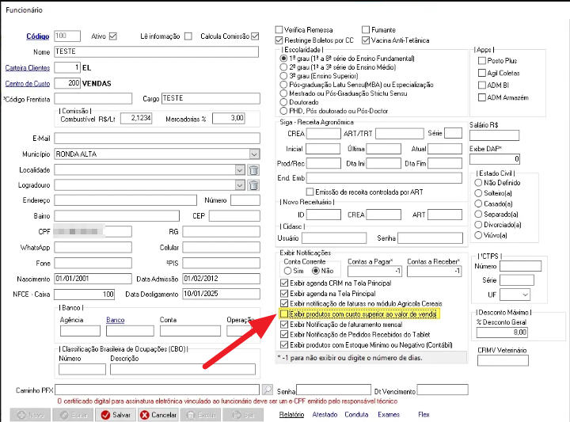570x422 pixels.
Task: Open the Relatório link
Action: coord(291,414)
